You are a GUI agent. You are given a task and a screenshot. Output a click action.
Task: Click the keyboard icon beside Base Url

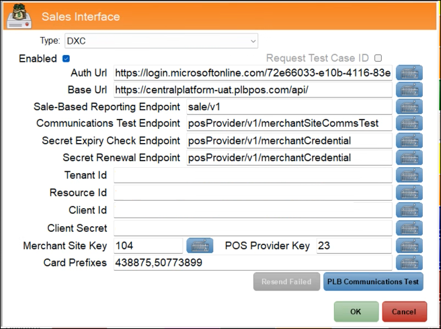(409, 90)
